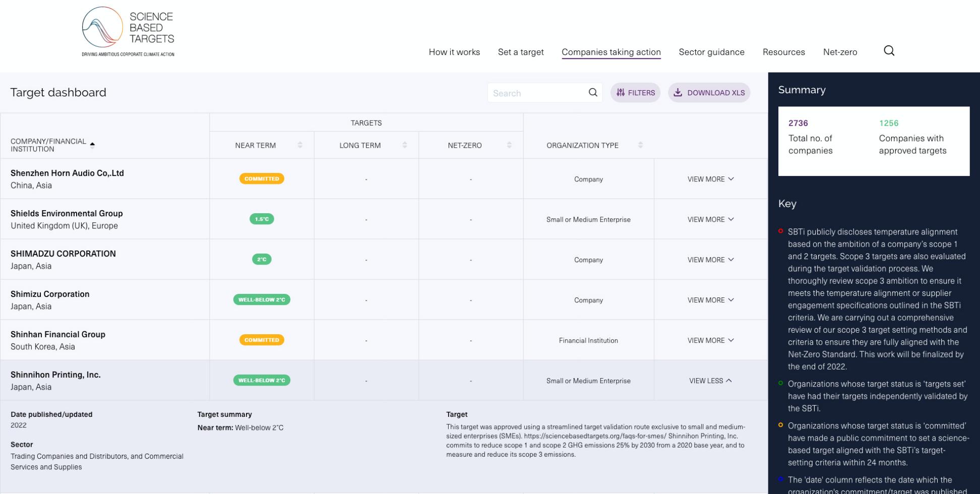Collapse View Less for Shinnihon Printing
Viewport: 980px width, 494px height.
pyautogui.click(x=710, y=381)
